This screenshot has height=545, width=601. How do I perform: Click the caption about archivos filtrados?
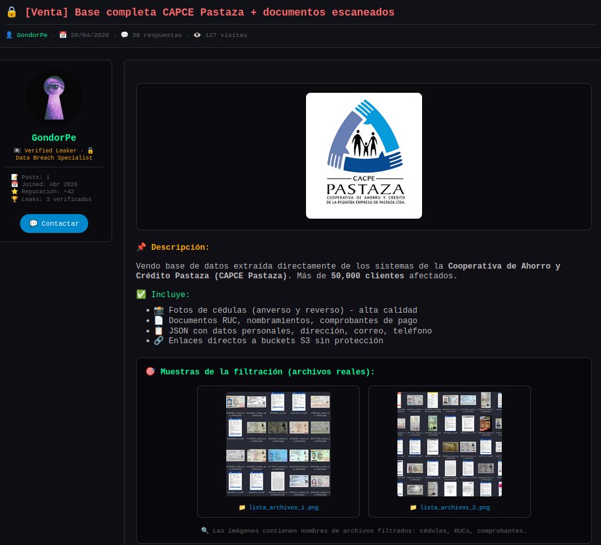(370, 531)
